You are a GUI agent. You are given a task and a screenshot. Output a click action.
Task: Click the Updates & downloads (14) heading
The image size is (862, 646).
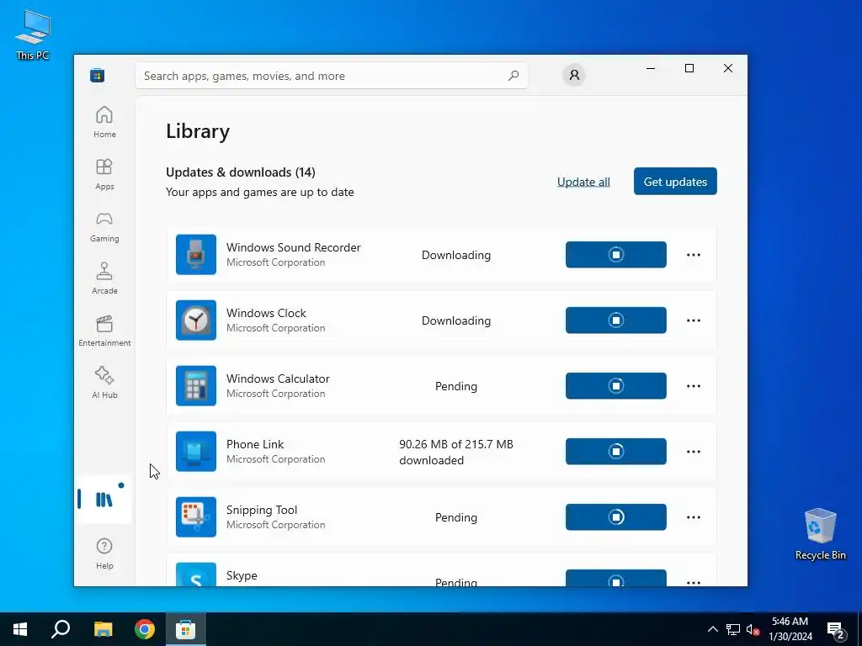pyautogui.click(x=241, y=172)
